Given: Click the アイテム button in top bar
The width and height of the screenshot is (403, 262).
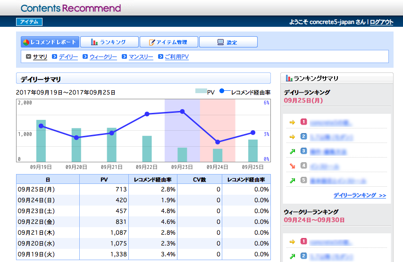Looking at the screenshot, I should 29,22.
